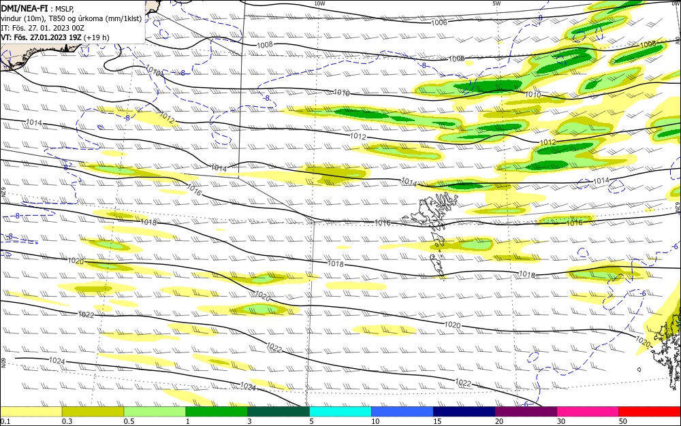Click the 1024 isobar label near 60N
The height and width of the screenshot is (426, 681).
tap(57, 361)
